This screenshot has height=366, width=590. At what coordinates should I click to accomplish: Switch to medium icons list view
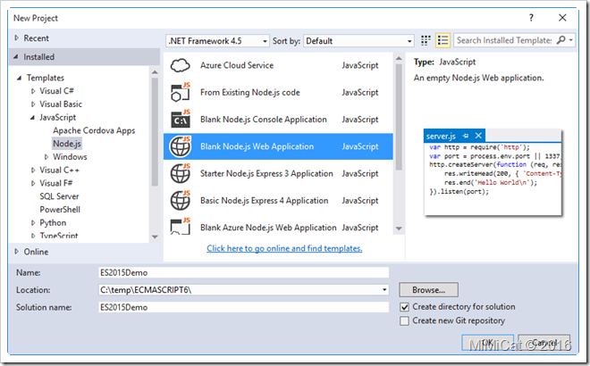442,40
